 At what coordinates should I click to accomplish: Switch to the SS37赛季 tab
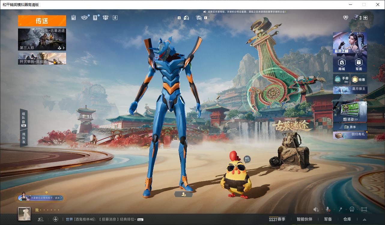click(277, 219)
